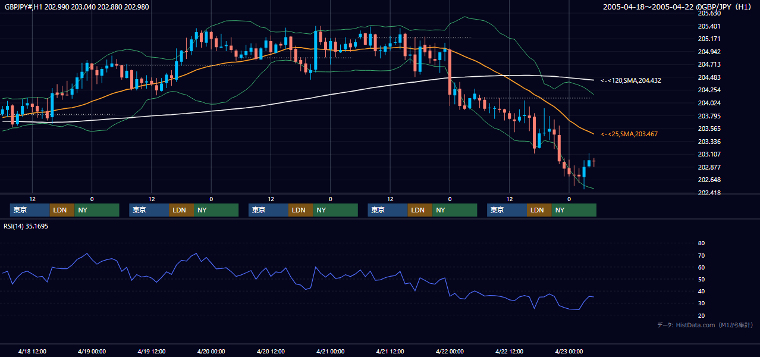
Task: Click the 4/19 12:00 date axis label
Action: 152,351
